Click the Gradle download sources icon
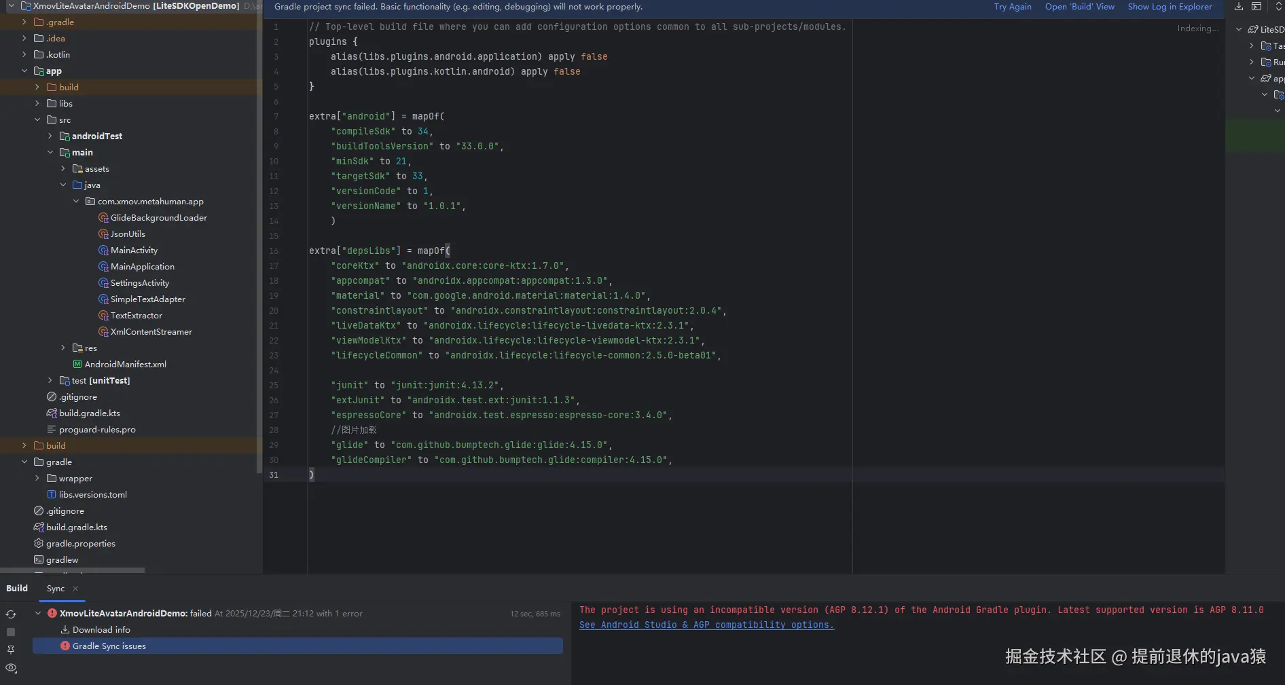Image resolution: width=1285 pixels, height=685 pixels. point(1239,7)
